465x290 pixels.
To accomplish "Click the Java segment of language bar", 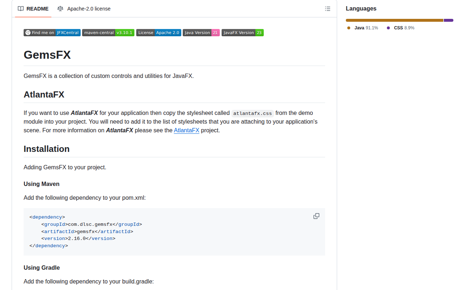I will point(394,20).
